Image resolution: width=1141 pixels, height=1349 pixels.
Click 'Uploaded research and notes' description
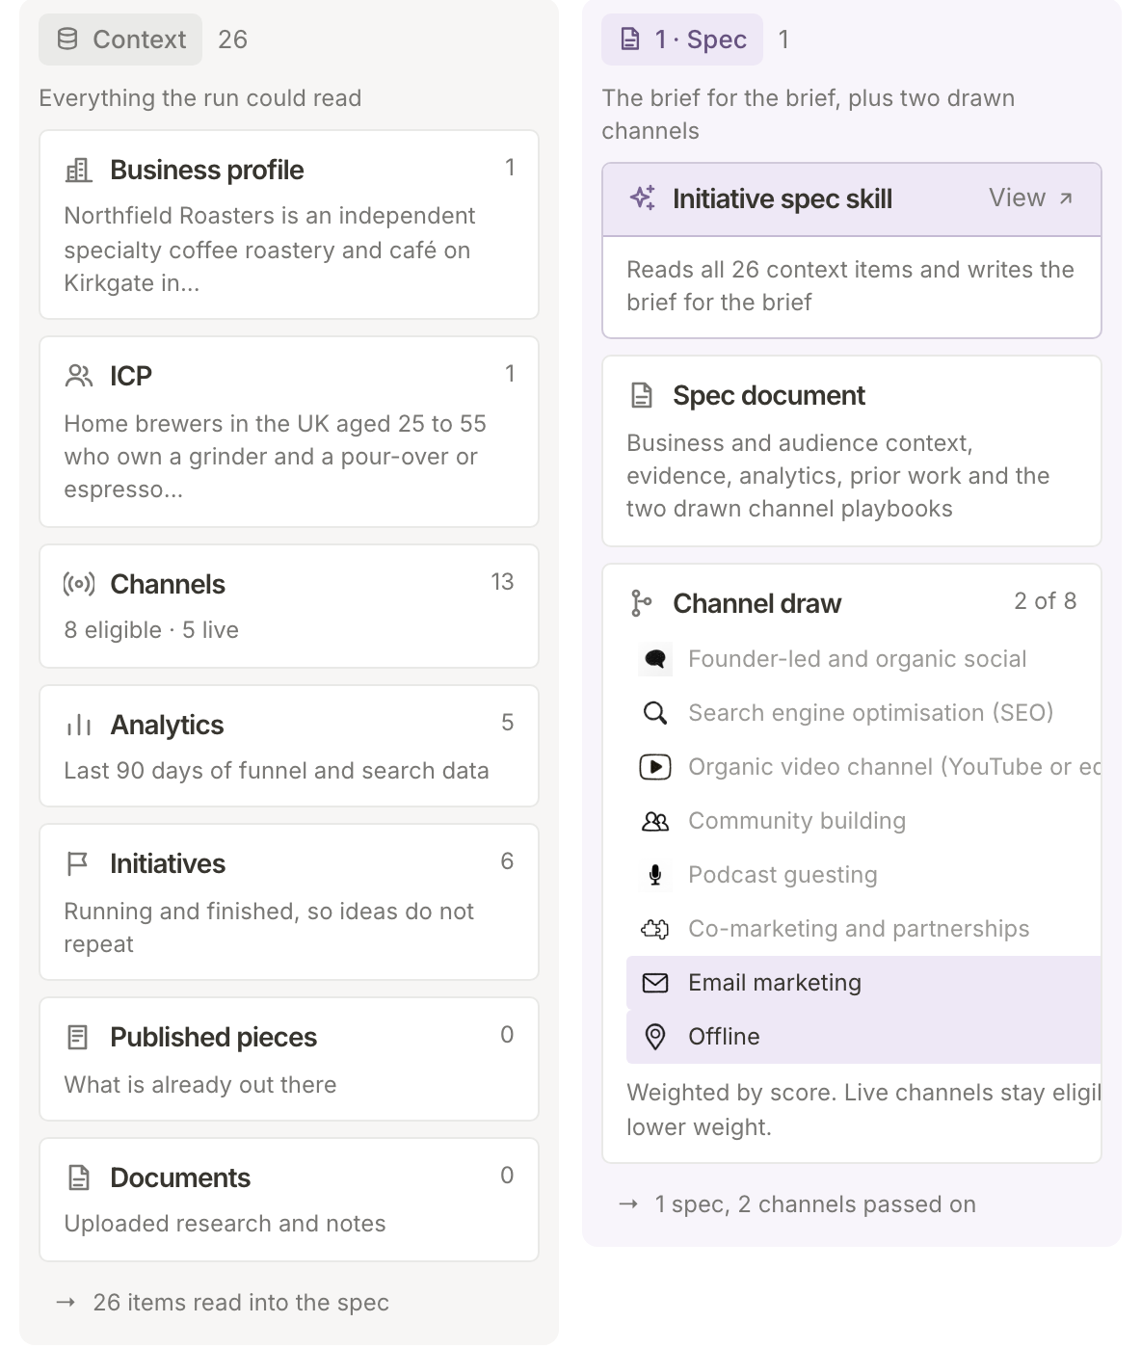click(225, 1224)
